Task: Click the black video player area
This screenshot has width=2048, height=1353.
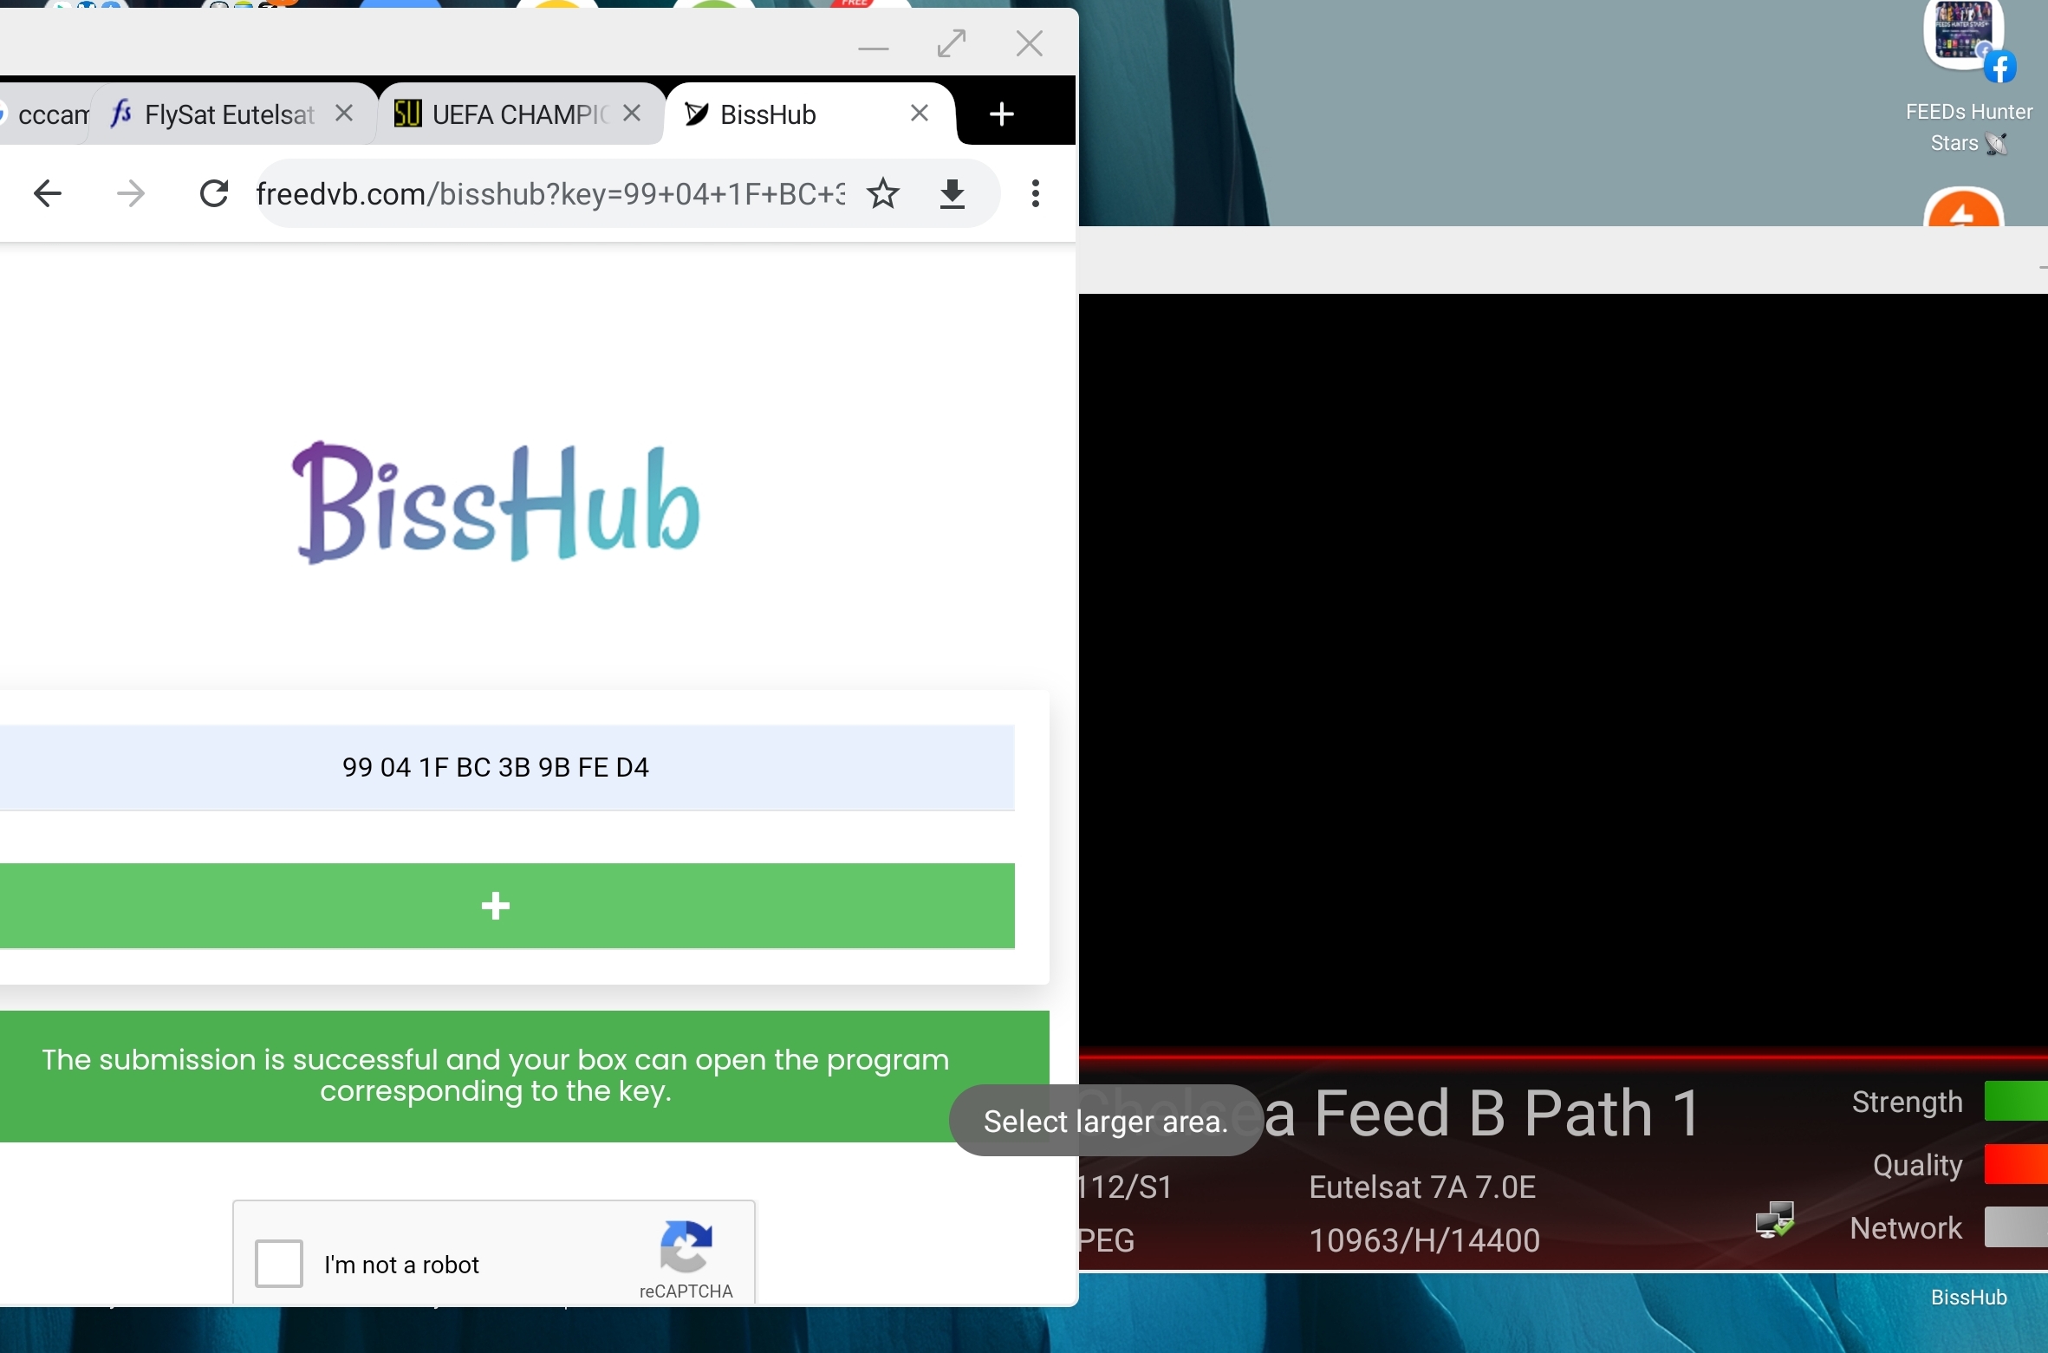Action: tap(1564, 670)
